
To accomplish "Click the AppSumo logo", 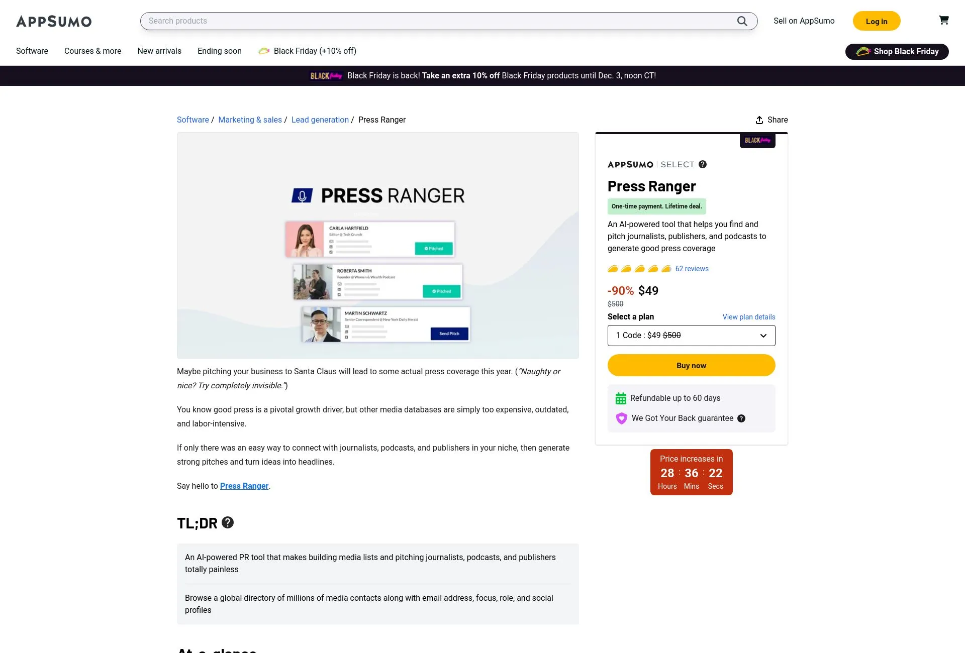I will click(x=54, y=21).
